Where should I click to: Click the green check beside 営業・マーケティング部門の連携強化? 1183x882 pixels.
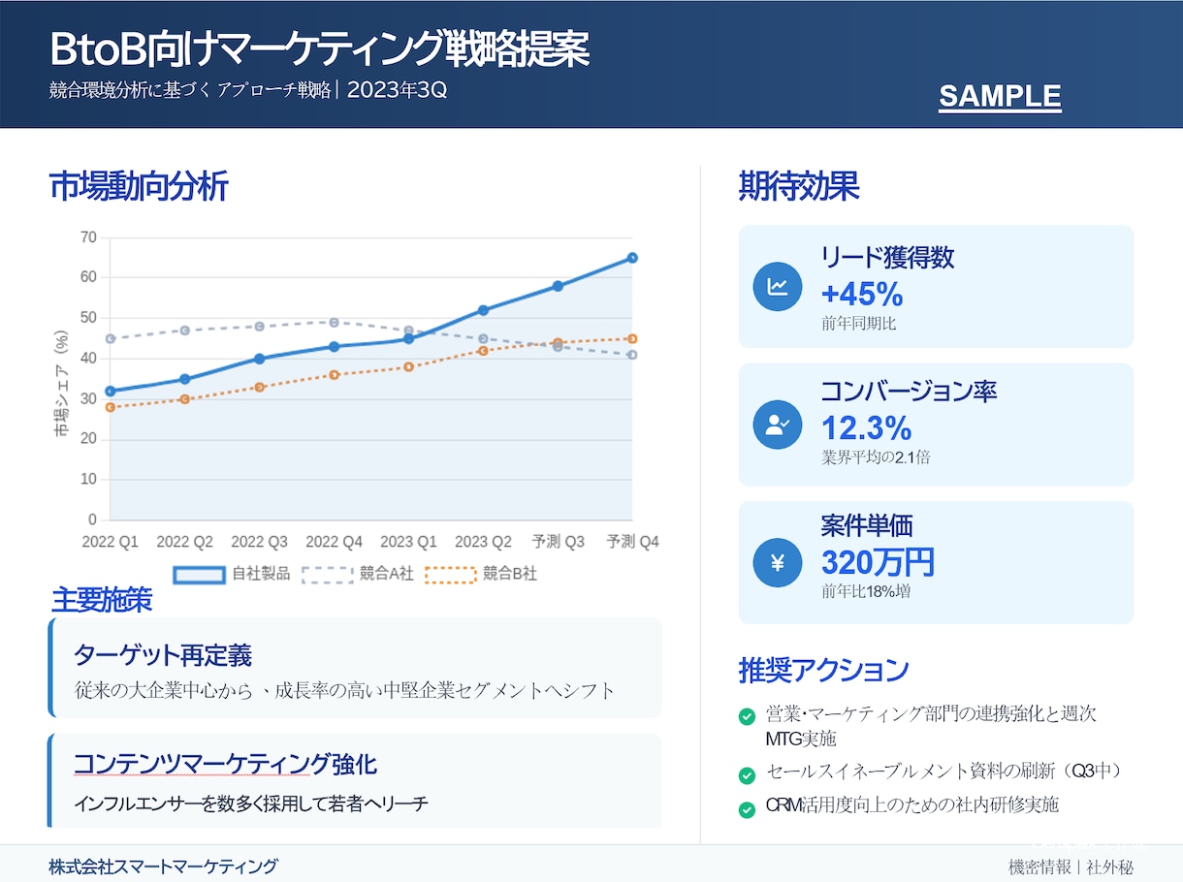tap(747, 717)
